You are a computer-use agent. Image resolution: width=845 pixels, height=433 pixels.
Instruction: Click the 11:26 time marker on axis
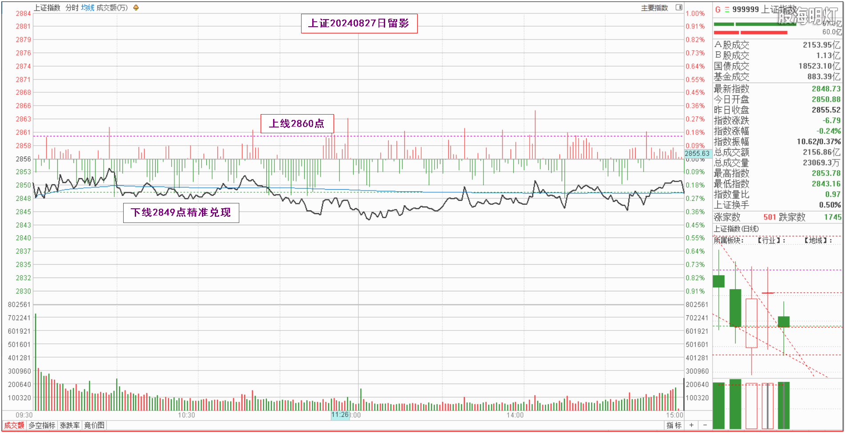340,415
